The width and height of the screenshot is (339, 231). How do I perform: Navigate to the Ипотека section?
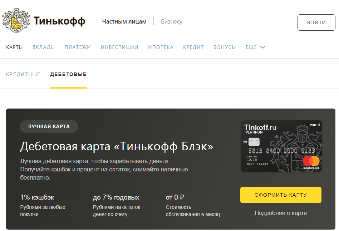161,47
